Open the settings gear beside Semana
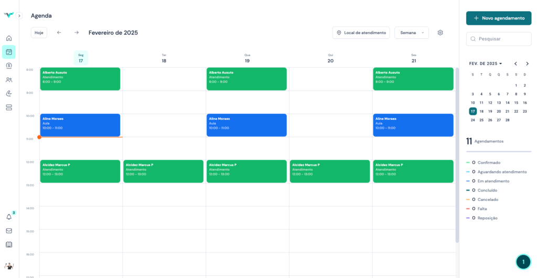The height and width of the screenshot is (278, 537). tap(440, 32)
